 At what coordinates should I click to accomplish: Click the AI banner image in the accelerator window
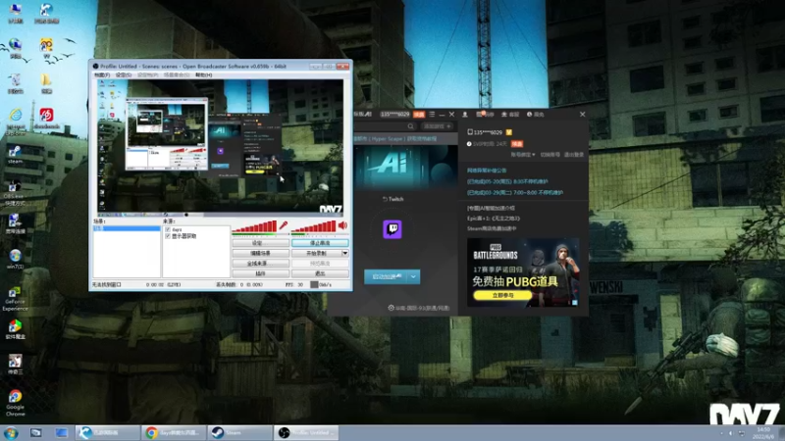(405, 167)
